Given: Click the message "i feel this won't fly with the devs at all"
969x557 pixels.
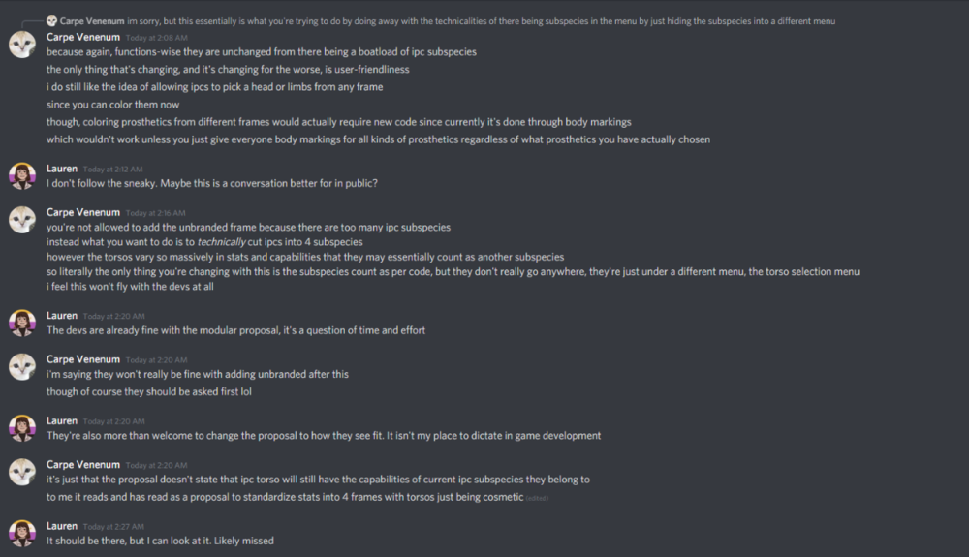Looking at the screenshot, I should (130, 287).
